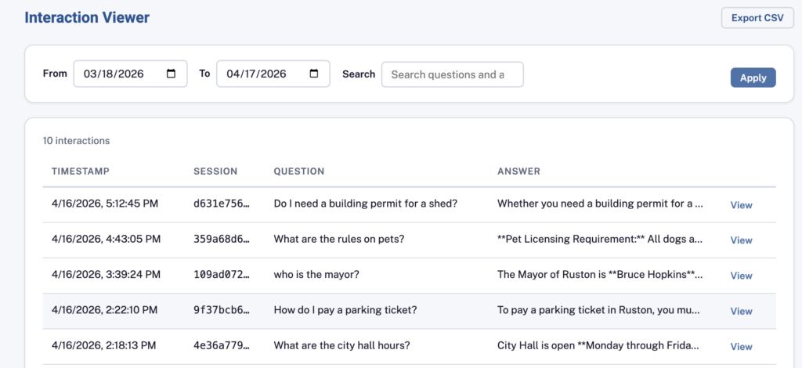This screenshot has width=802, height=368.
Task: View the city hall hours interaction
Action: coord(741,346)
